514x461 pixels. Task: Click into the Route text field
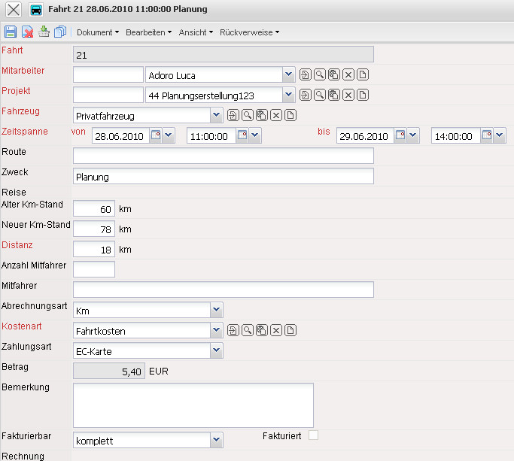coord(223,156)
